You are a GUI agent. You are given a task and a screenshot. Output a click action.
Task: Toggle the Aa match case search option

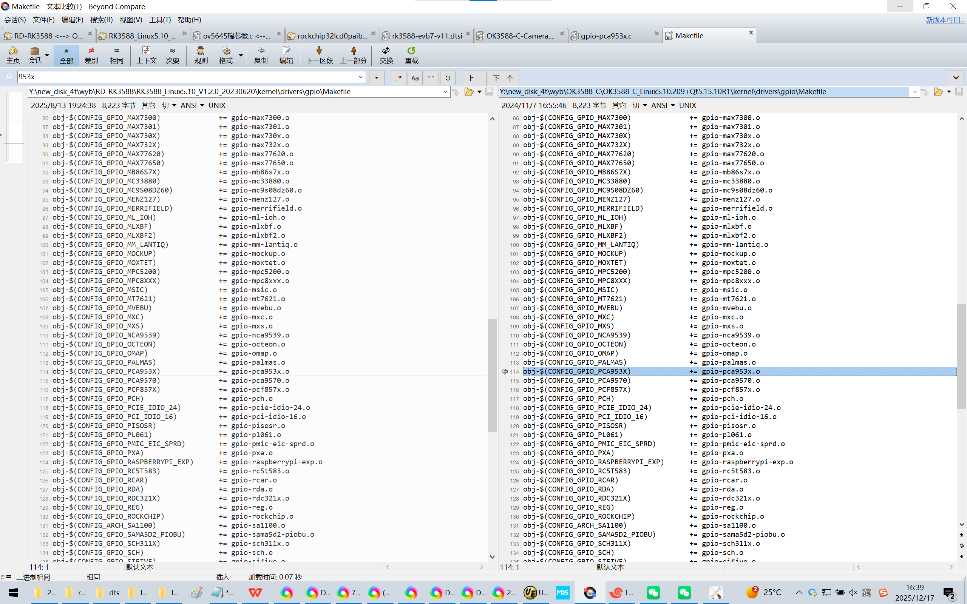pyautogui.click(x=415, y=78)
